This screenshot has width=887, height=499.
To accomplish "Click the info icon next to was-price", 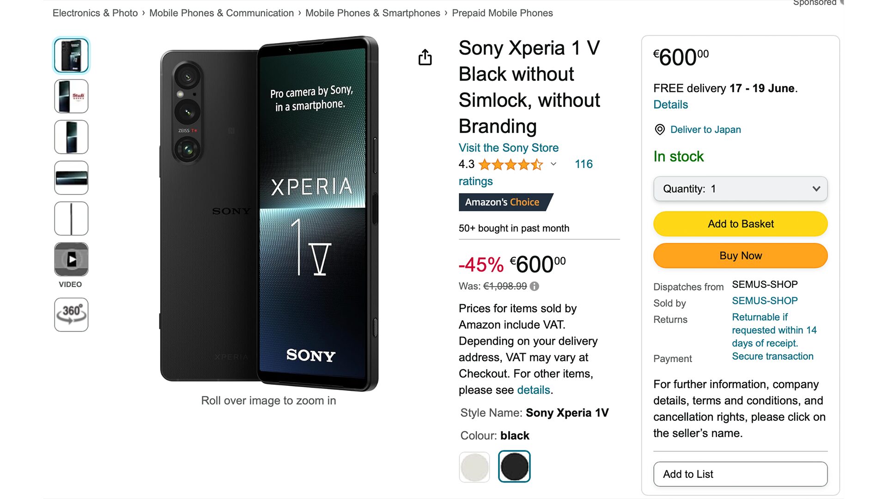I will 535,286.
